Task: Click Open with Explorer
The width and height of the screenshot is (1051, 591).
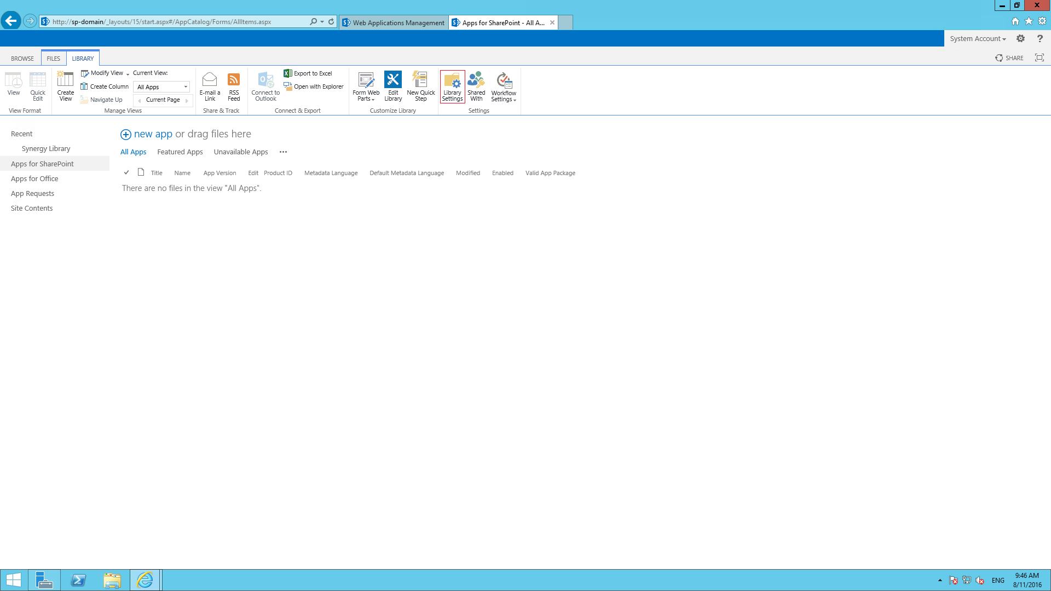Action: pos(314,86)
